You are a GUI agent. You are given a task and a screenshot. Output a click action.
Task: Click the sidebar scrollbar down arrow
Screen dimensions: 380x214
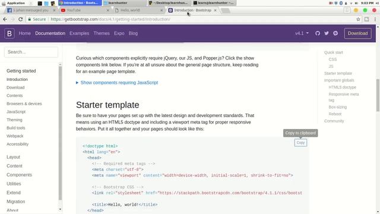click(x=60, y=209)
